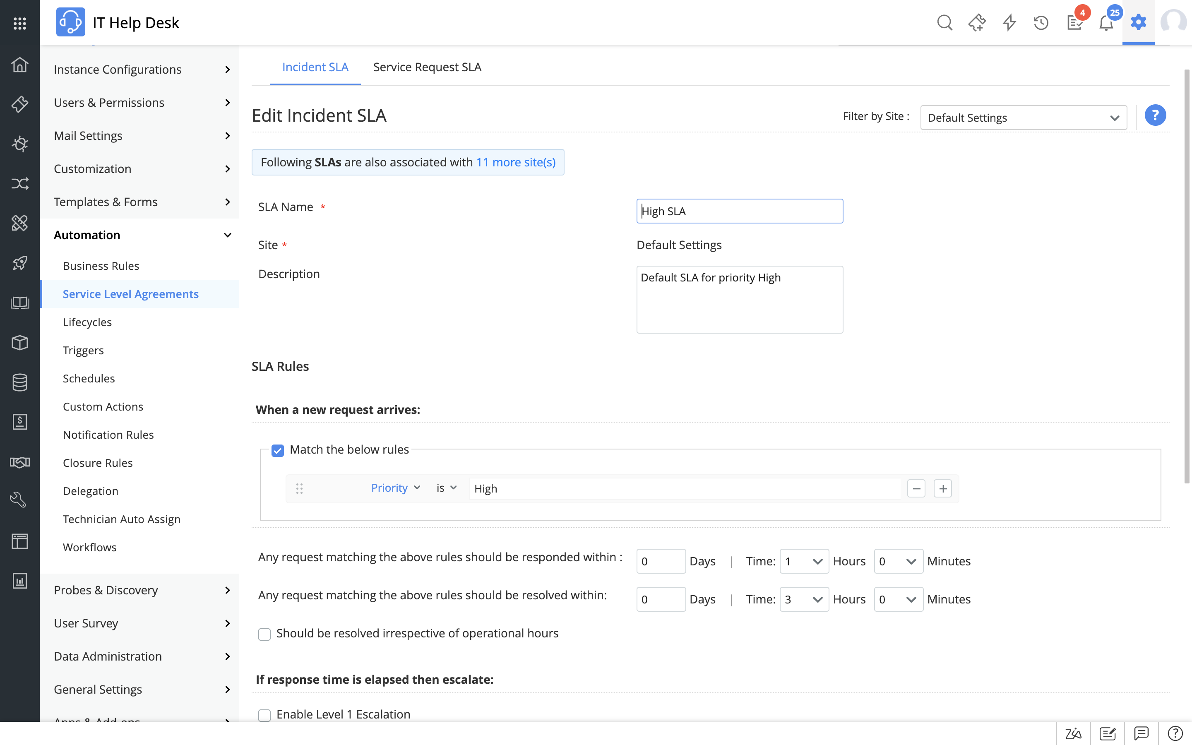Image resolution: width=1192 pixels, height=745 pixels.
Task: Switch to the Service Request SLA tab
Action: coord(427,67)
